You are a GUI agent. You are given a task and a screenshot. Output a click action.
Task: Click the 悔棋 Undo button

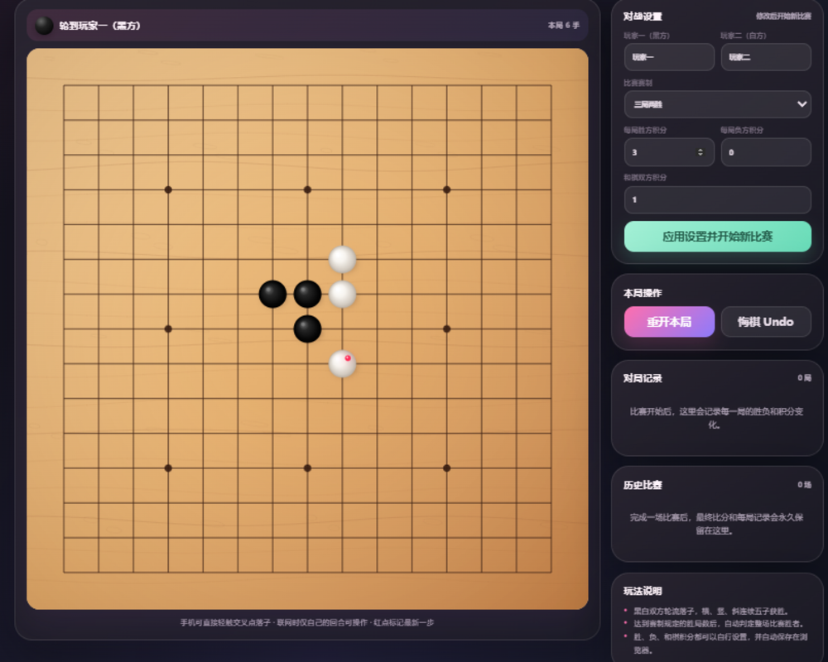(766, 322)
